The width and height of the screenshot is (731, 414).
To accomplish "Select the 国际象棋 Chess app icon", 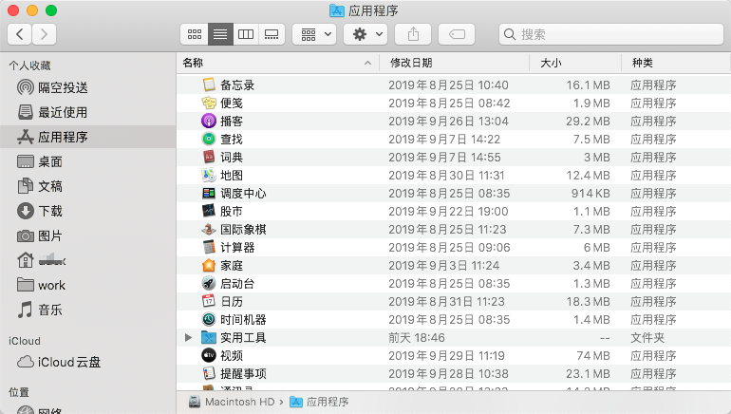I will tap(209, 229).
